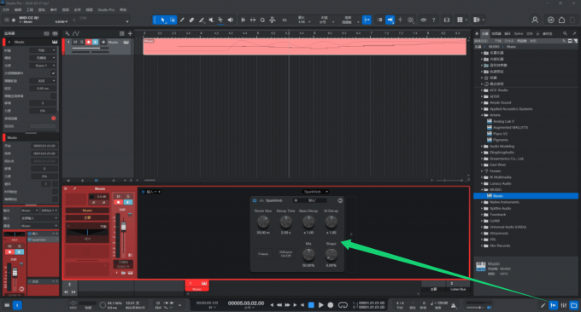
Task: Open the MIDout 1 output dropdown
Action: 50,211
